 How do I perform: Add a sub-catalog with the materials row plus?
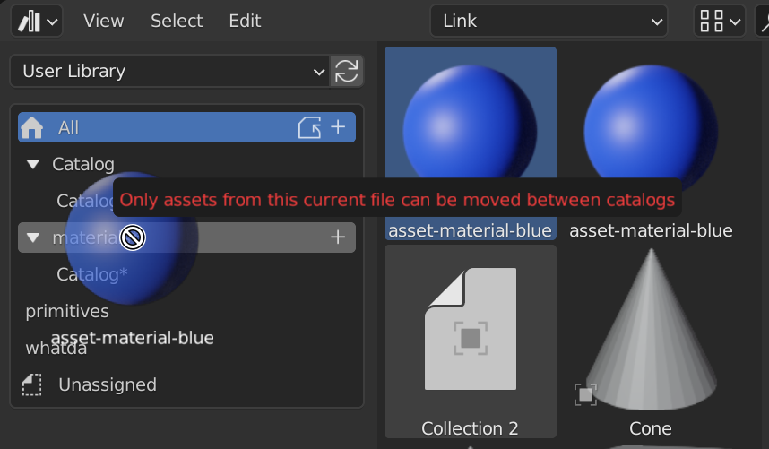pyautogui.click(x=338, y=237)
